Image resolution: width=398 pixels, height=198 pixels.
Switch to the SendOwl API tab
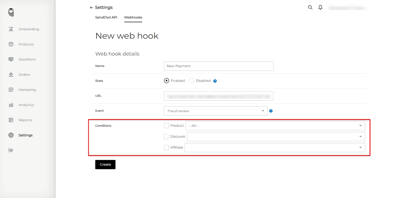pos(106,17)
